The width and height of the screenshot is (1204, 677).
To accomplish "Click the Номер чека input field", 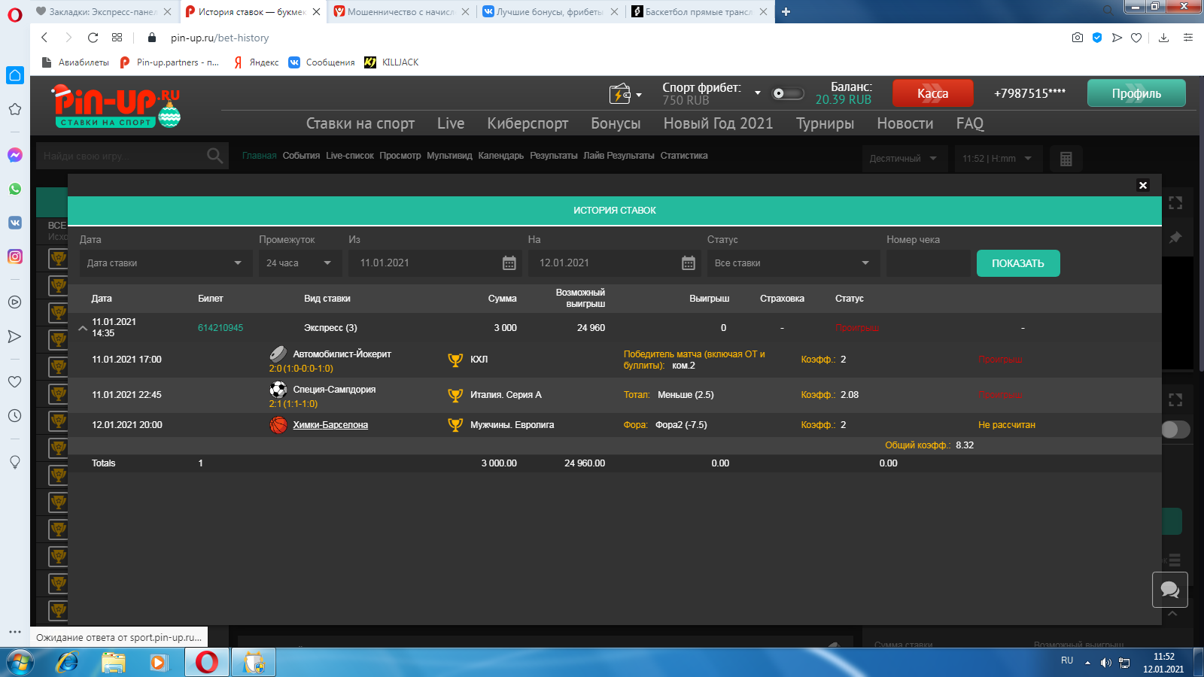I will click(x=927, y=263).
